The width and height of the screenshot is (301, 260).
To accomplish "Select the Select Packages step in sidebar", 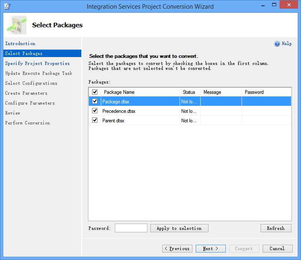I will click(x=24, y=53).
